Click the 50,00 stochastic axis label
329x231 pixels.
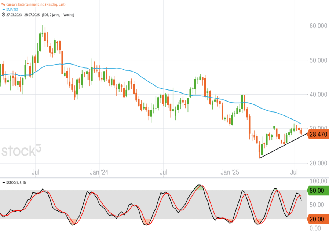[x=317, y=205]
